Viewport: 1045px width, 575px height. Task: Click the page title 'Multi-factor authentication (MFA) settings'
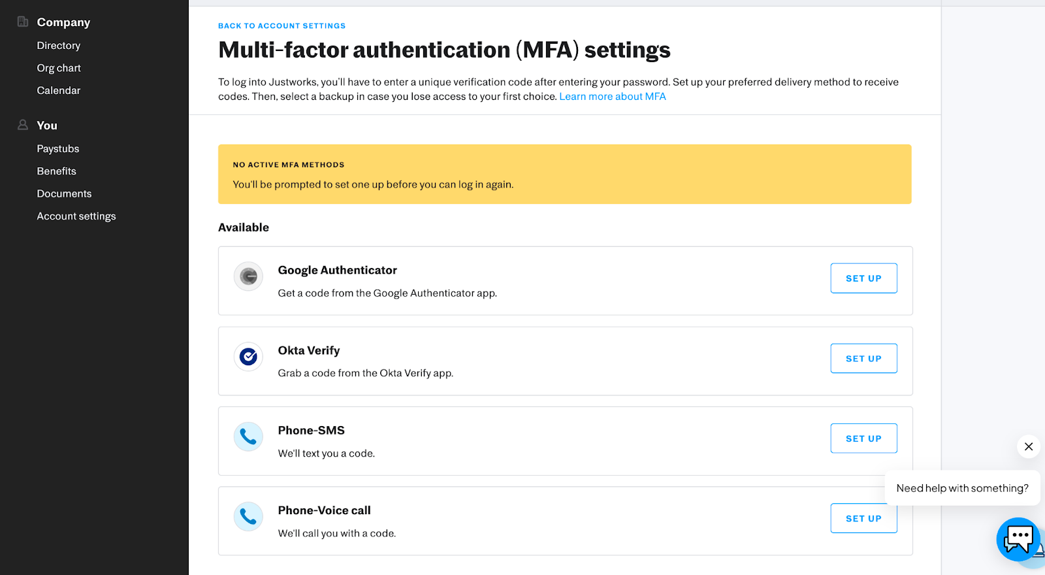coord(444,50)
